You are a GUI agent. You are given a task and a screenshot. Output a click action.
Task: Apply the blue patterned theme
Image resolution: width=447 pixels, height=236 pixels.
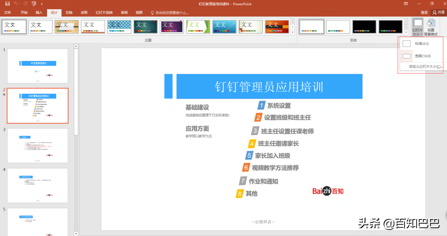[x=119, y=27]
